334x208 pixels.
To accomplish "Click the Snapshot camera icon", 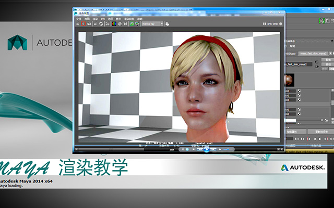I will 89,24.
